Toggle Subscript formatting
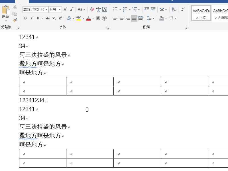The width and height of the screenshot is (228, 171). click(x=54, y=18)
